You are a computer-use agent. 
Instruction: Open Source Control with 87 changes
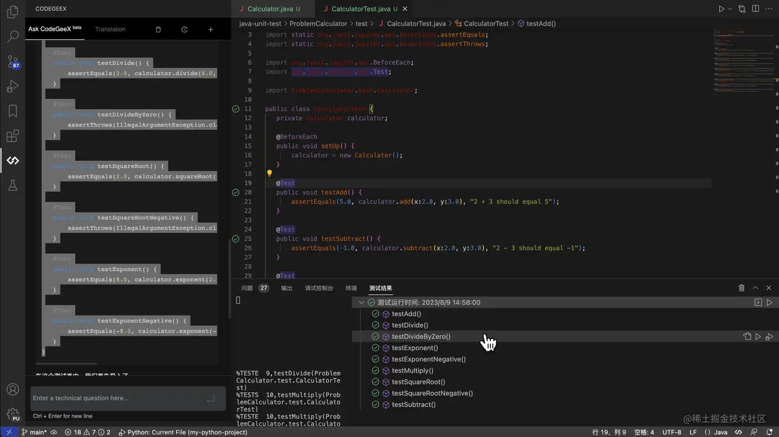click(12, 61)
